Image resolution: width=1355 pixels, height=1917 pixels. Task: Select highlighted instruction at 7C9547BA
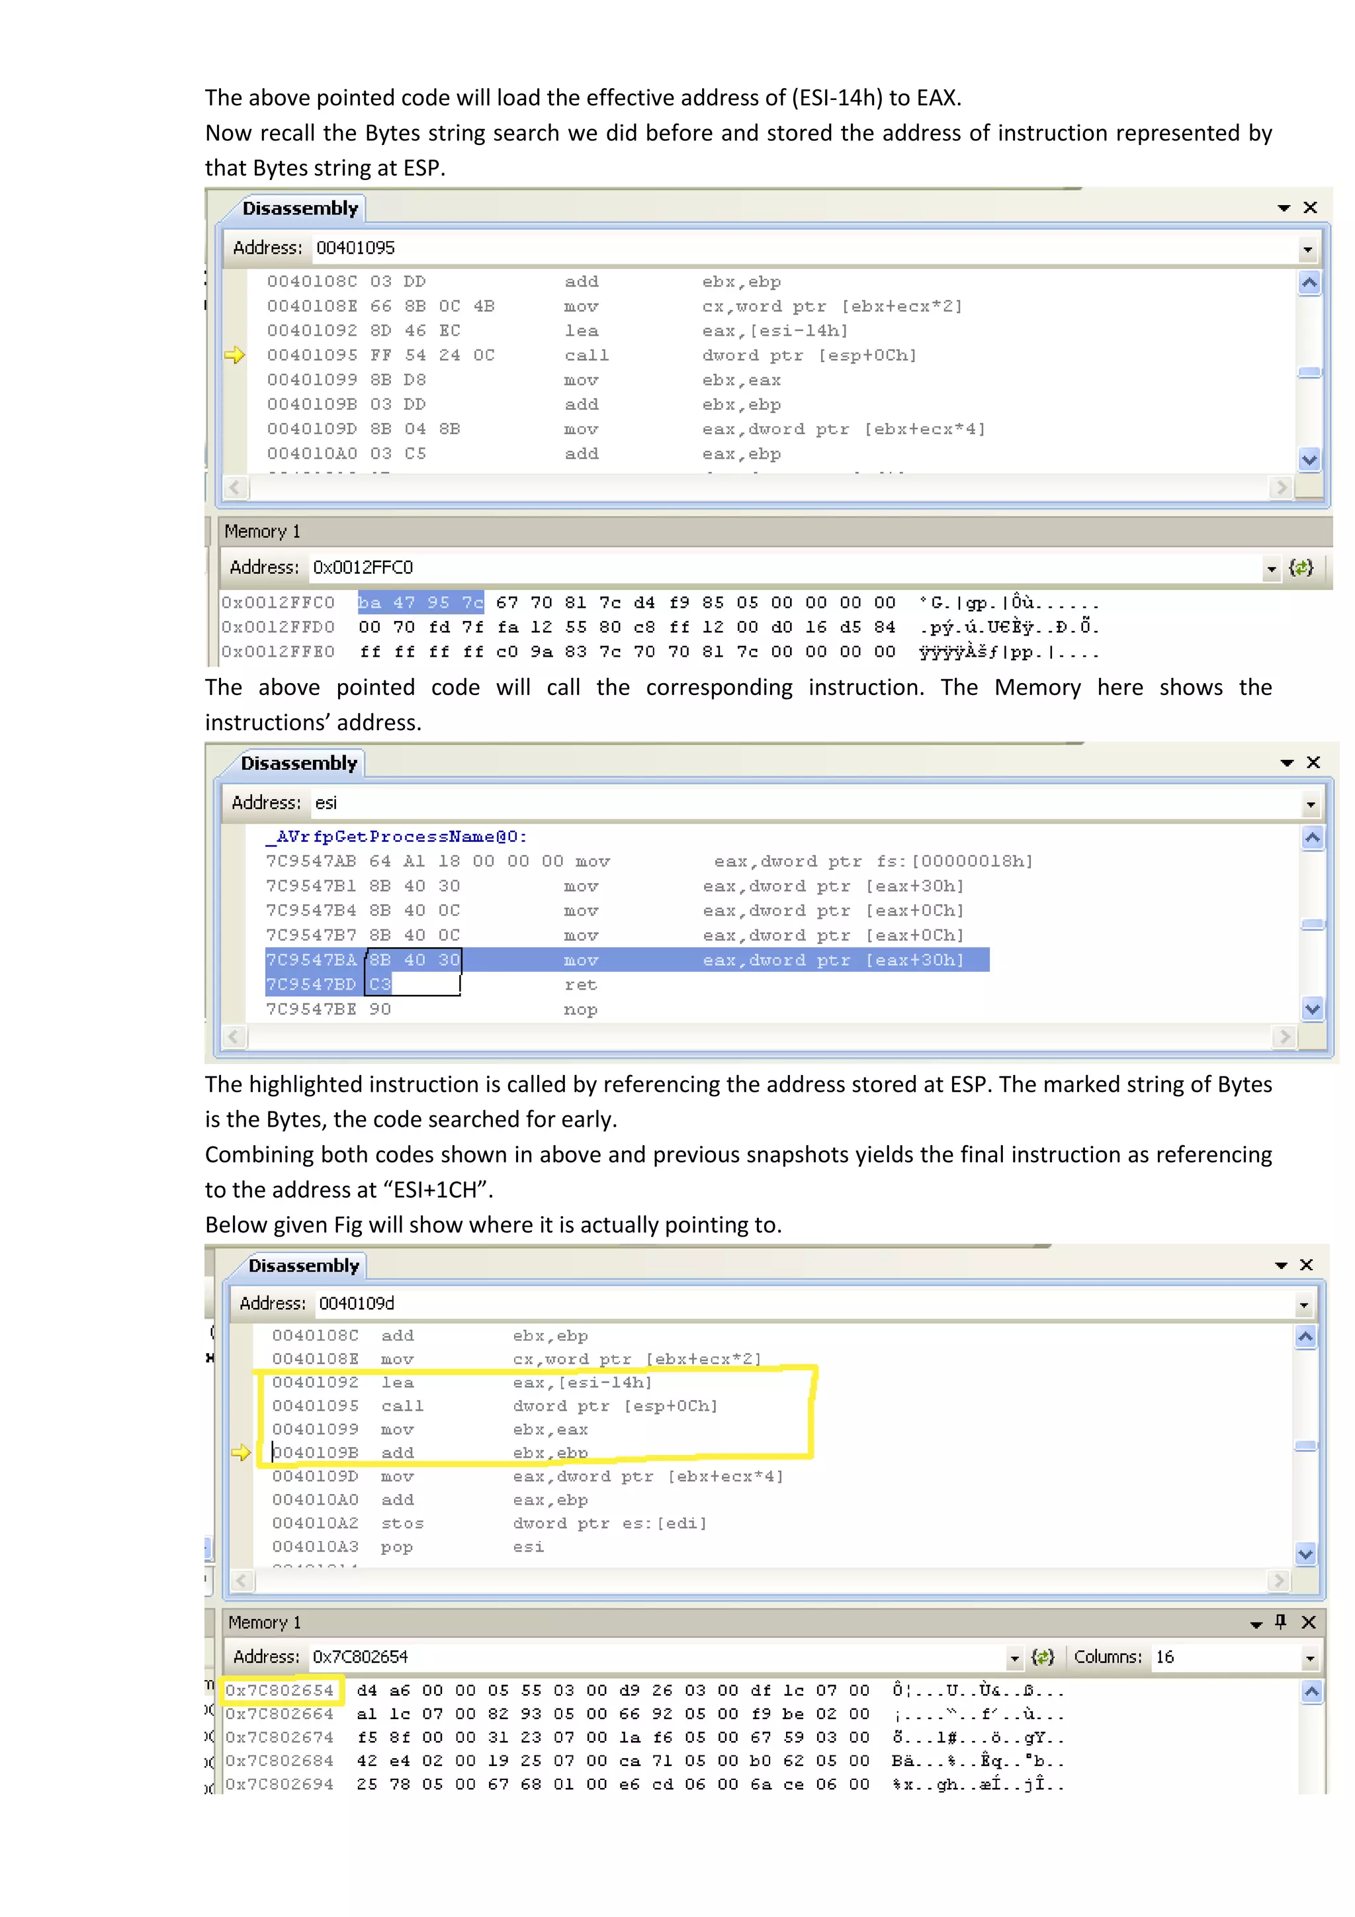coord(627,960)
